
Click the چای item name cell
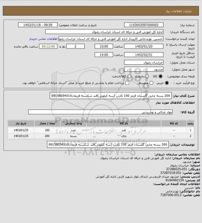coord(124,136)
